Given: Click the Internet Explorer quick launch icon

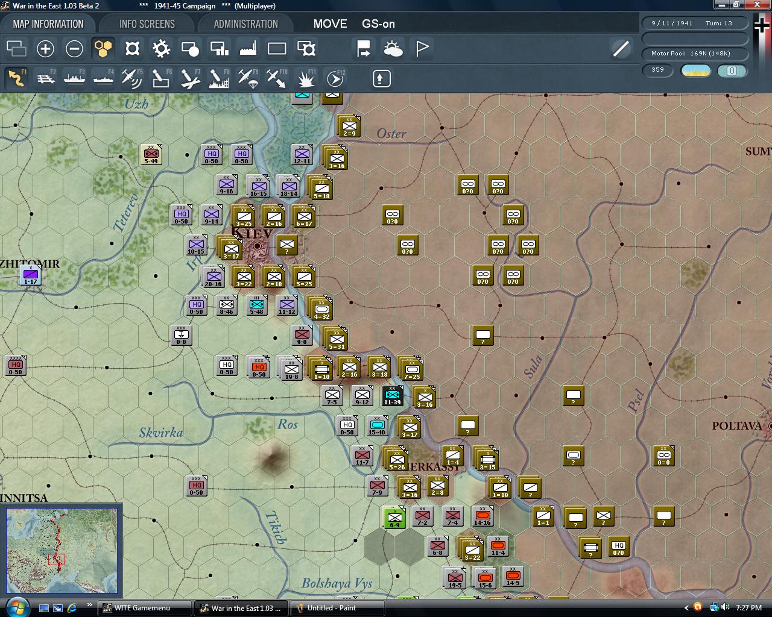Looking at the screenshot, I should pos(72,607).
